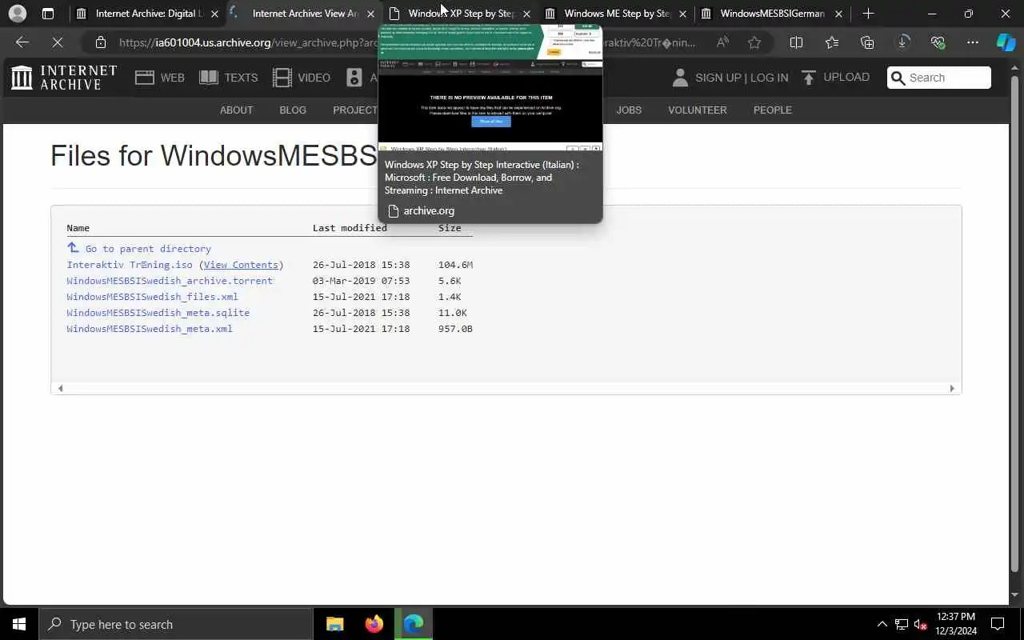Viewport: 1024px width, 640px height.
Task: Close the Windows XP Step by Step tab
Action: tap(526, 14)
